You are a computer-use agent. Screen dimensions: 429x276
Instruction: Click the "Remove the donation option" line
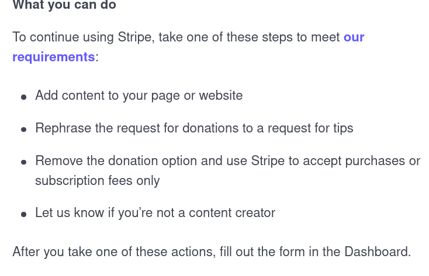pos(227,161)
